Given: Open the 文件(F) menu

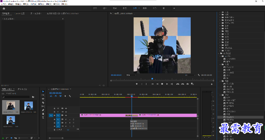Looking at the screenshot, I should pos(4,4).
